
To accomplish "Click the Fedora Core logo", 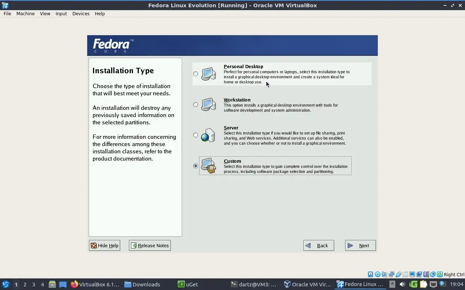I will point(113,46).
